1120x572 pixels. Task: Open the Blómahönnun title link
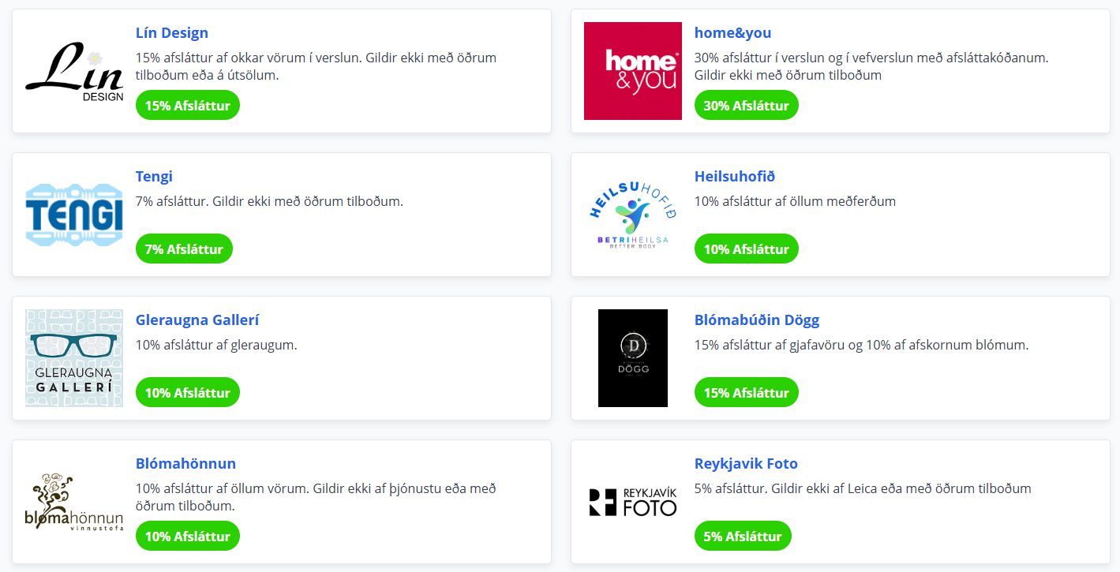click(x=185, y=464)
